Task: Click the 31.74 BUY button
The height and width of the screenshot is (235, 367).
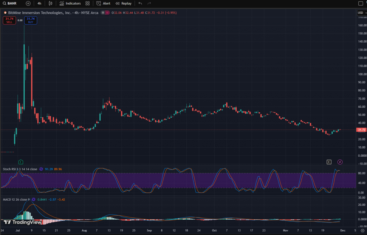Action: [30, 20]
